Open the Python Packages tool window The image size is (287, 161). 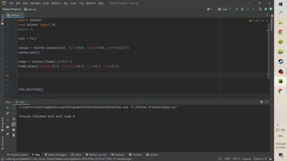point(56,155)
